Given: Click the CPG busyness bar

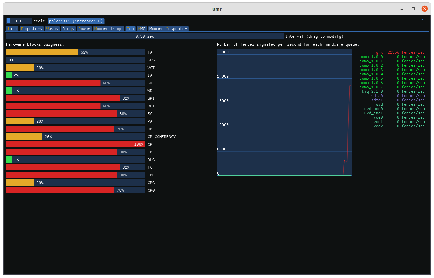Looking at the screenshot, I should click(x=75, y=190).
